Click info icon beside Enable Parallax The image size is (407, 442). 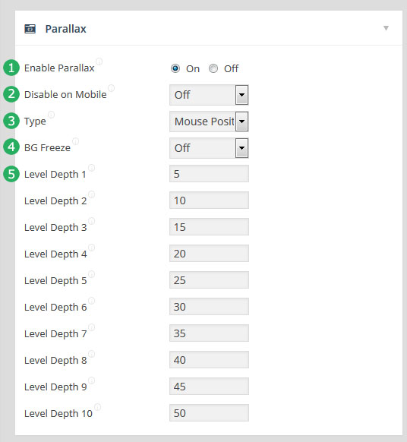99,62
